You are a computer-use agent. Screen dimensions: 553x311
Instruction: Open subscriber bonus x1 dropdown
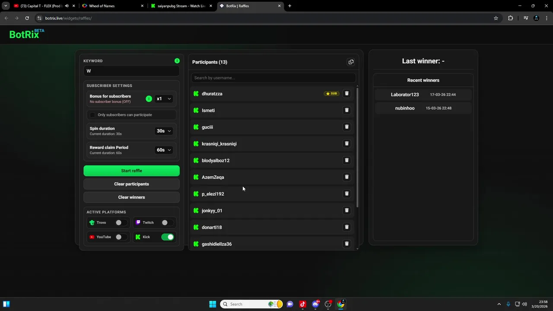(164, 99)
